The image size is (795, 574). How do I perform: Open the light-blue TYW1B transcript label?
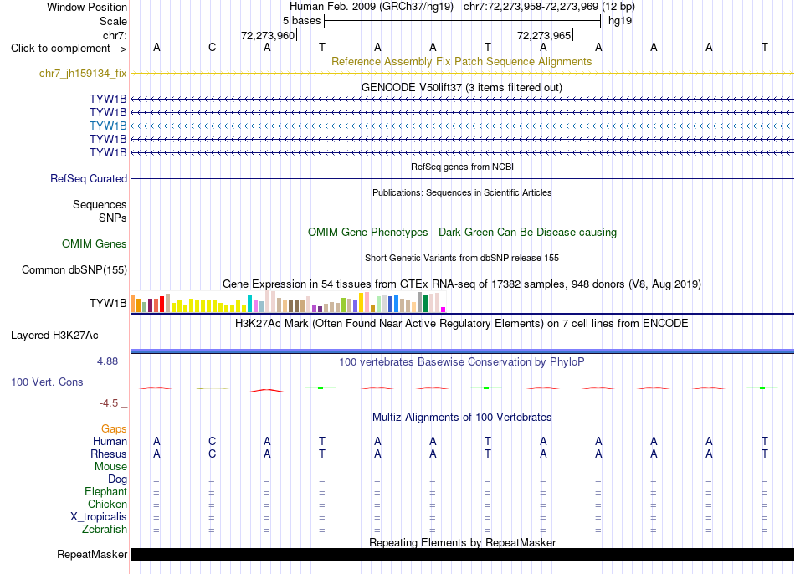coord(108,126)
